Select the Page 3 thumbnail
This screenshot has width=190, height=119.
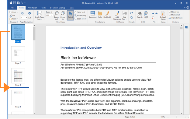tap(18, 76)
